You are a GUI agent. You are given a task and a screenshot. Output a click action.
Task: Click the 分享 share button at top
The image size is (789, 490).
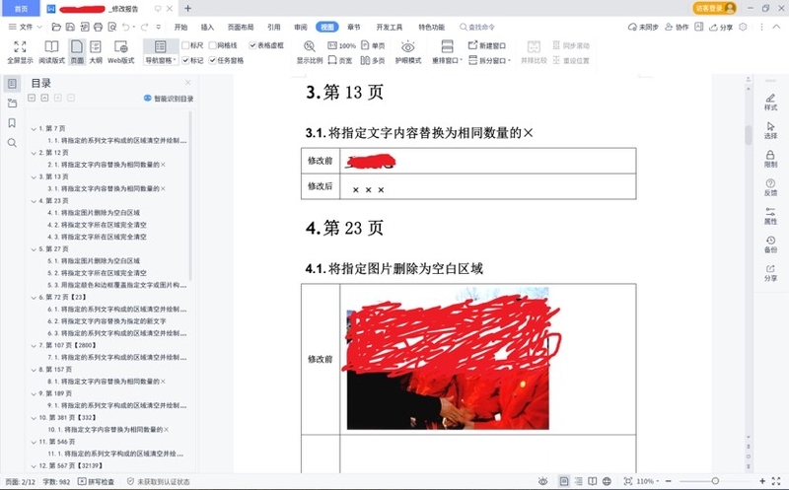(721, 27)
